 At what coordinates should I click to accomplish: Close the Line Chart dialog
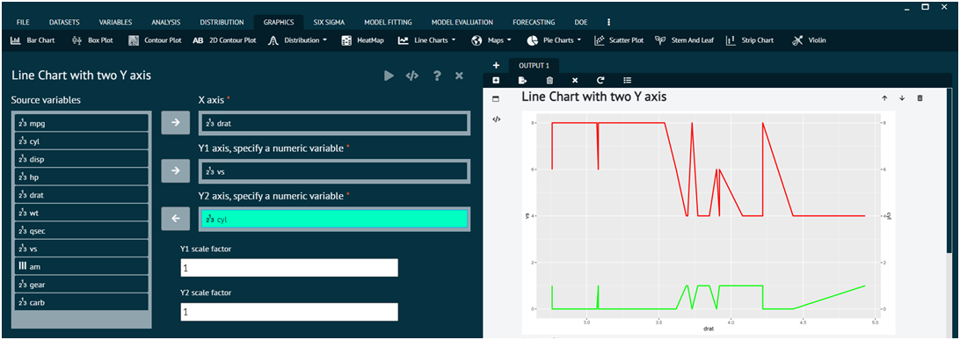pos(459,76)
